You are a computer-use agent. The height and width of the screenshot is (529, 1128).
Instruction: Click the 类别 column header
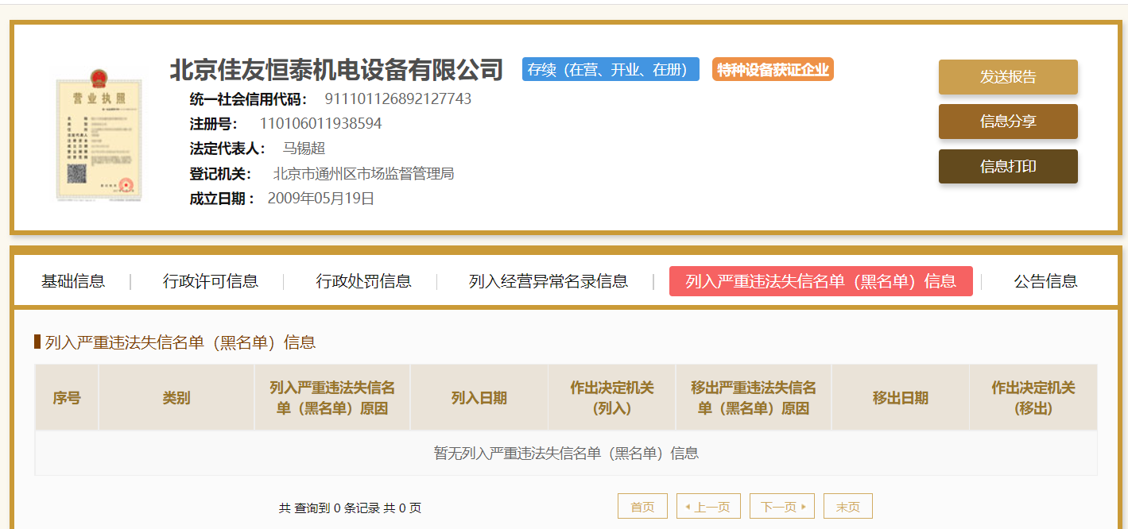pos(176,398)
